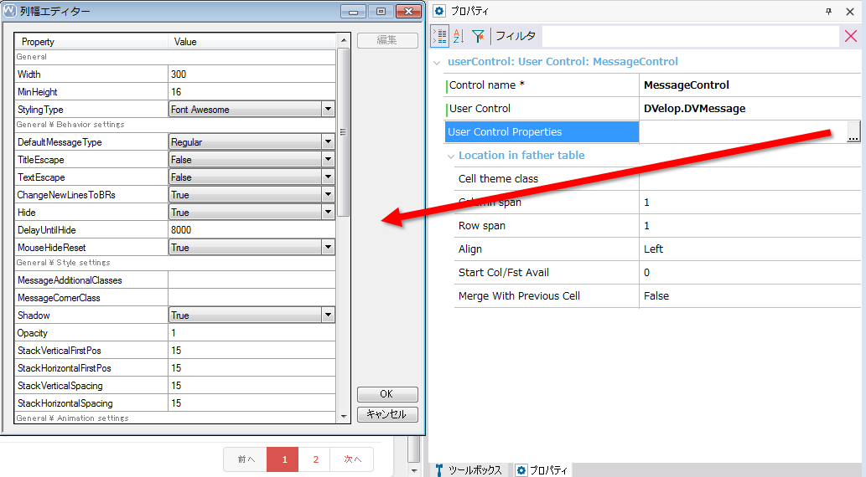
Task: Click the funnel filter icon
Action: pos(478,36)
